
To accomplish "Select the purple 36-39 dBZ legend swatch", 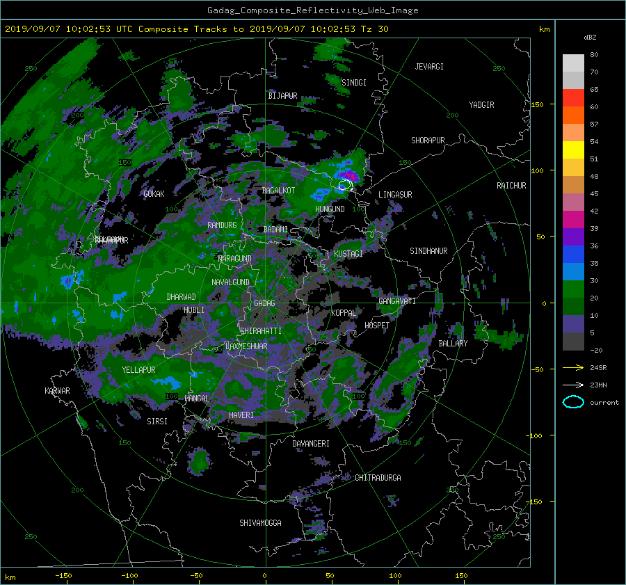I will [x=573, y=237].
